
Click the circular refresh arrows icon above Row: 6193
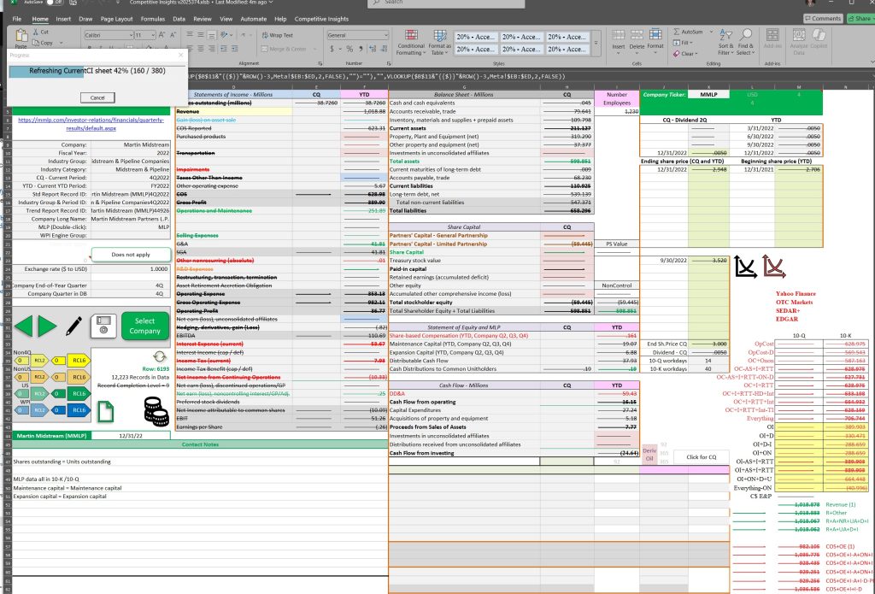[160, 356]
